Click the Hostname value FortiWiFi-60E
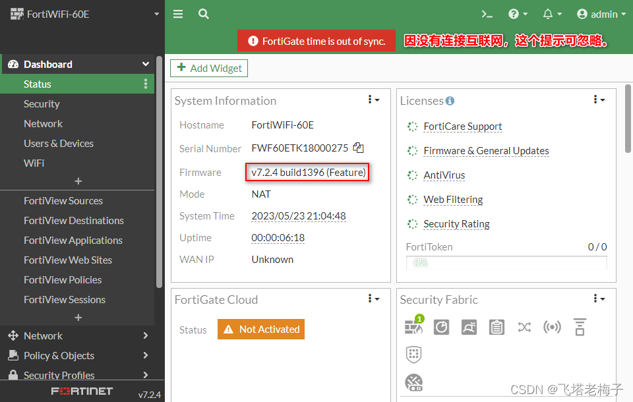The height and width of the screenshot is (402, 633). [283, 125]
